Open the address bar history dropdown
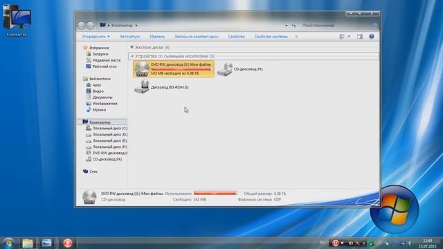 click(286, 26)
